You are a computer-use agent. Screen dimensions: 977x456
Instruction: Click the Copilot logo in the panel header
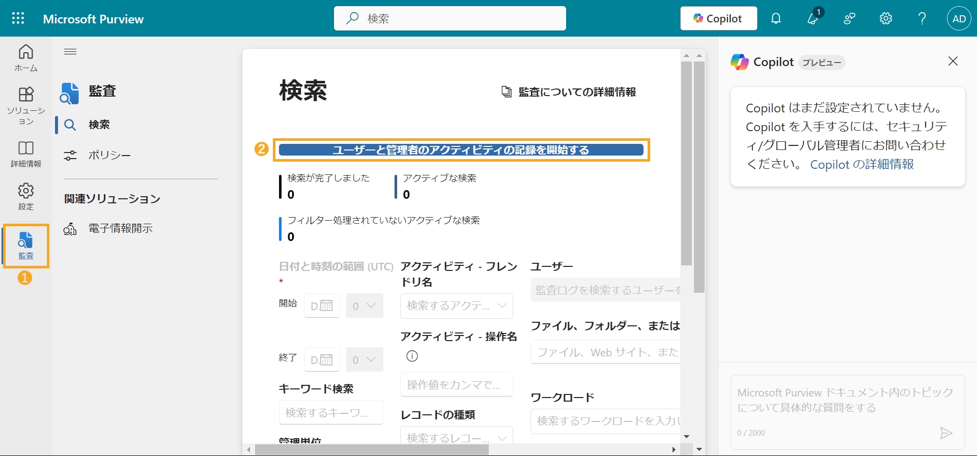pyautogui.click(x=740, y=62)
